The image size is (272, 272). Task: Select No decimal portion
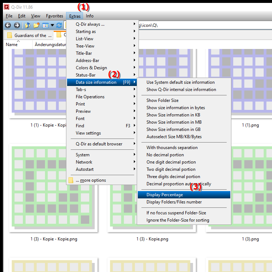pyautogui.click(x=184, y=155)
